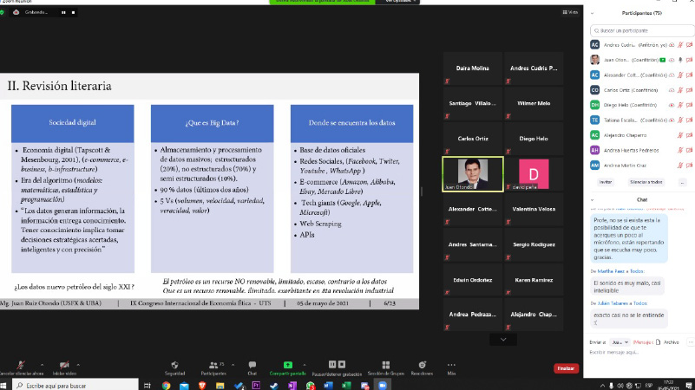Open the Enviar a recipient dropdown

620,342
